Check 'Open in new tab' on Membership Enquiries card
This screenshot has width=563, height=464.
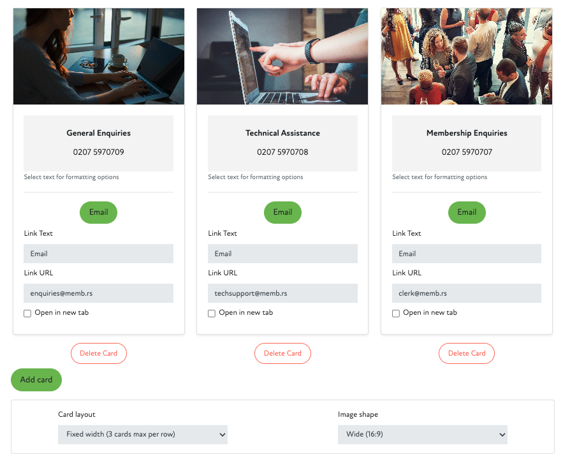click(396, 314)
